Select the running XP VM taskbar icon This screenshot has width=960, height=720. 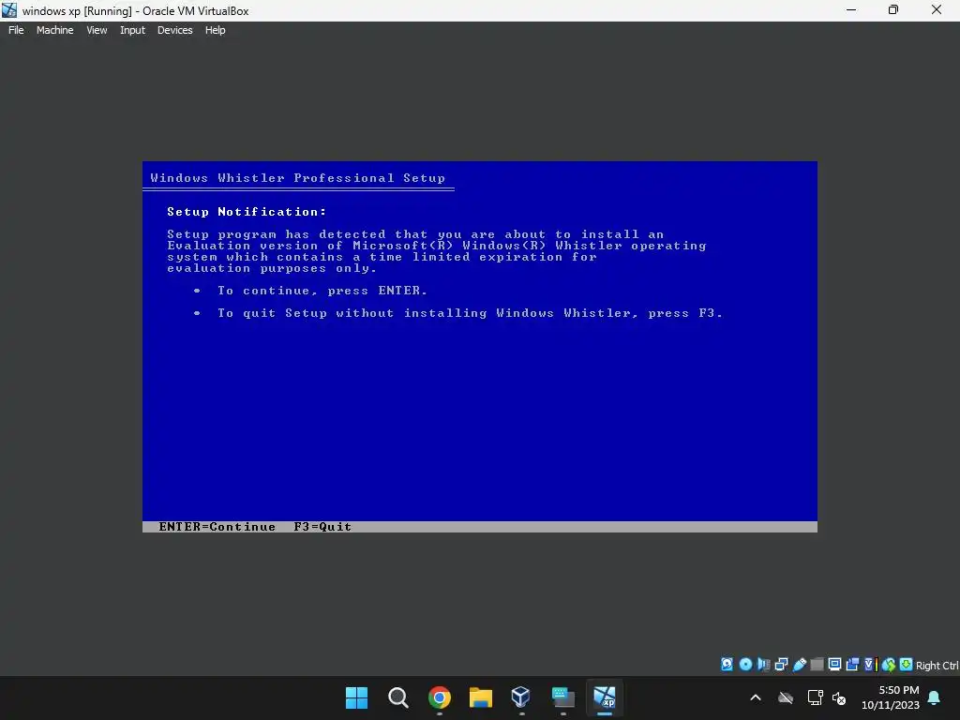pyautogui.click(x=605, y=697)
